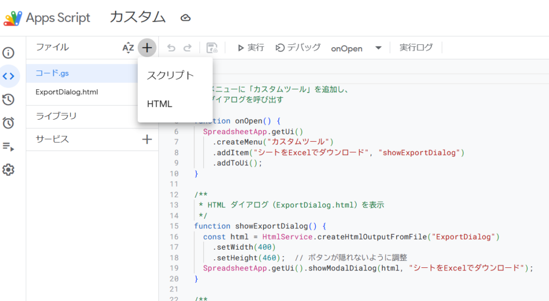Click the add file plus button

pos(147,48)
